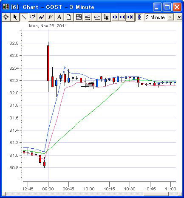Click the wavy line study tool
The height and width of the screenshot is (198, 184).
pyautogui.click(x=42, y=17)
